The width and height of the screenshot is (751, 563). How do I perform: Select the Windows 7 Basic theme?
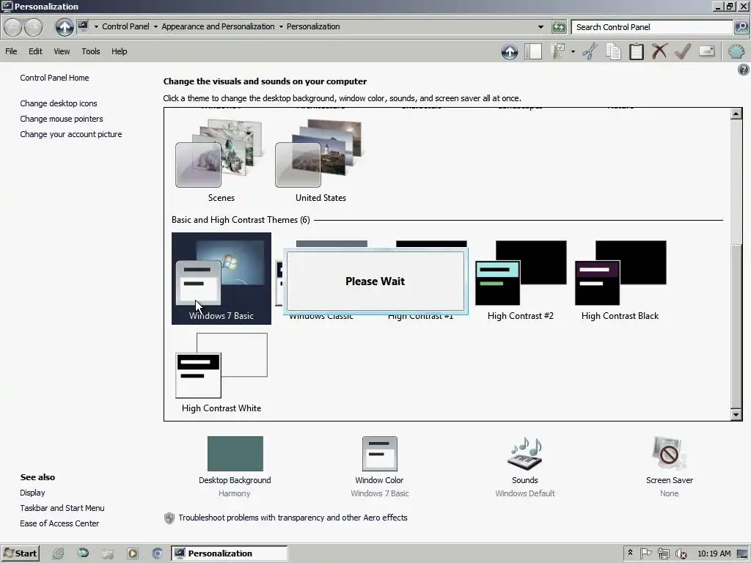pos(221,278)
